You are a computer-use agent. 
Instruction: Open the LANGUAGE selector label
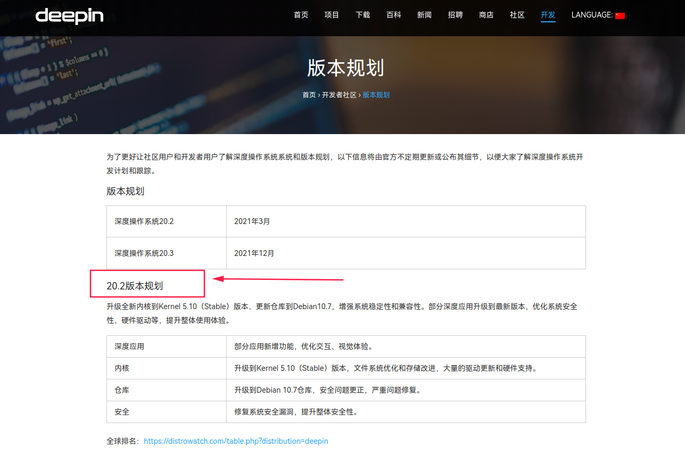point(592,15)
